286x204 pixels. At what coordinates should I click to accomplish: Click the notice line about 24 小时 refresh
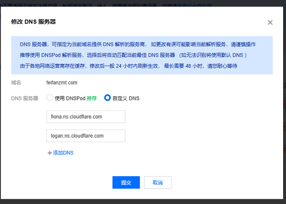[x=128, y=66]
